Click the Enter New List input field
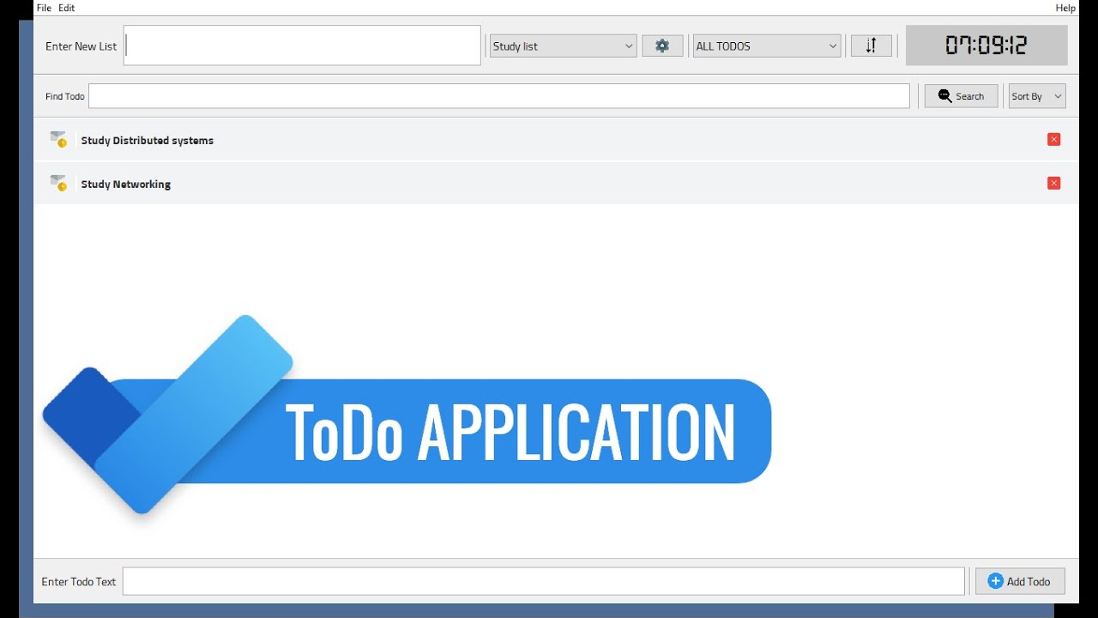 [302, 45]
